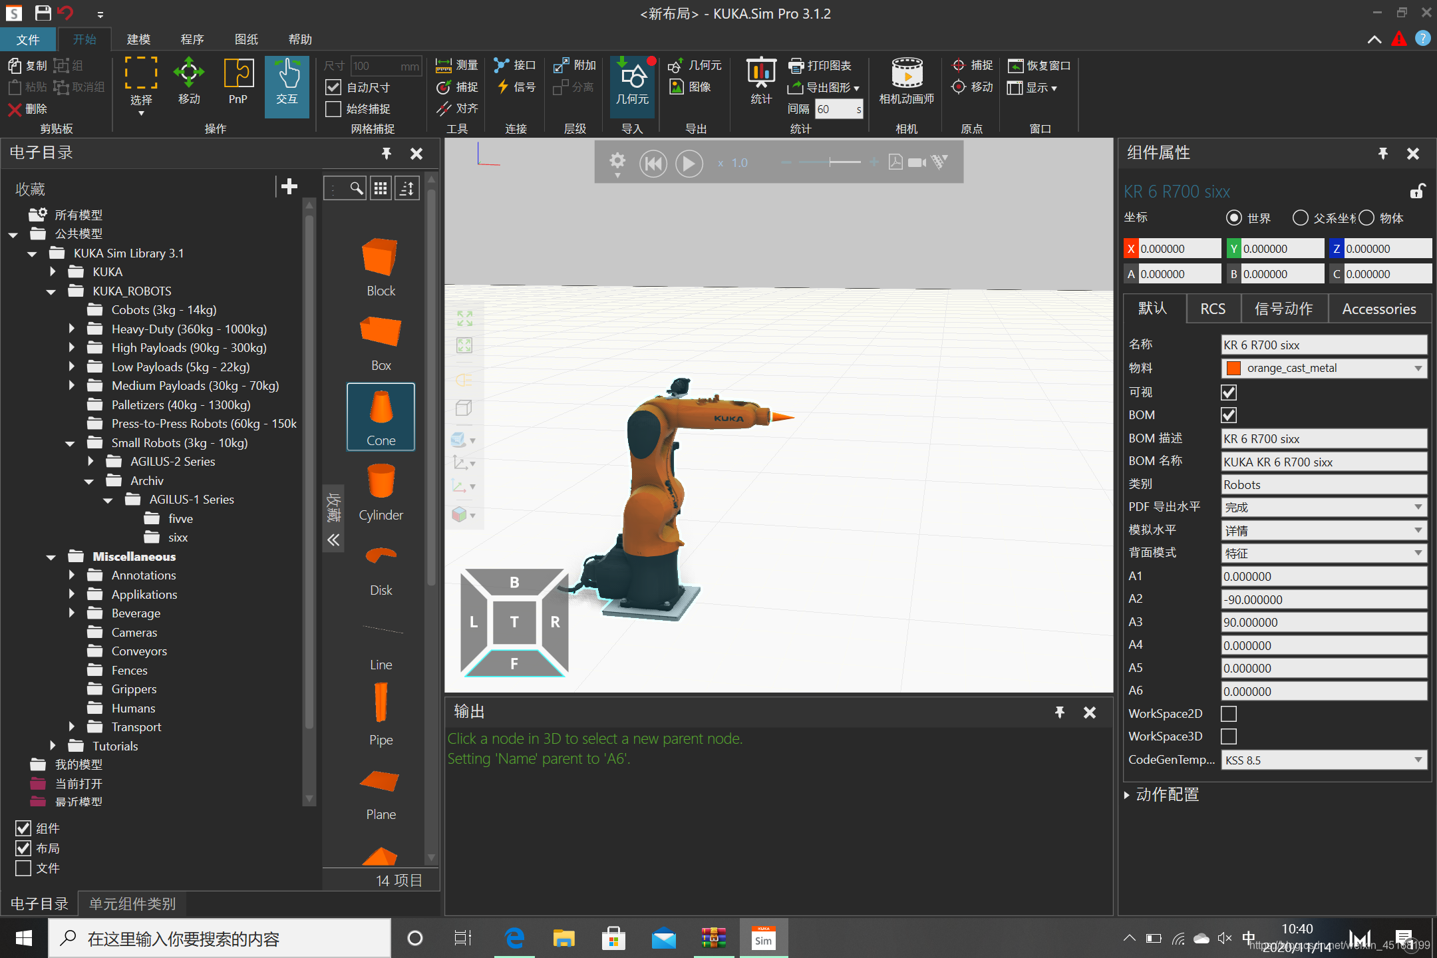Open the 统计 statistics tool
The image size is (1437, 958).
(x=761, y=81)
